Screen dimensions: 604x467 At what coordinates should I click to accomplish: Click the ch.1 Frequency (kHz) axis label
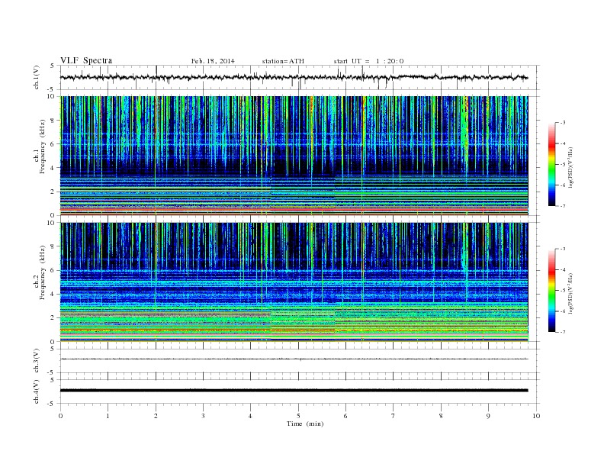[x=40, y=147]
